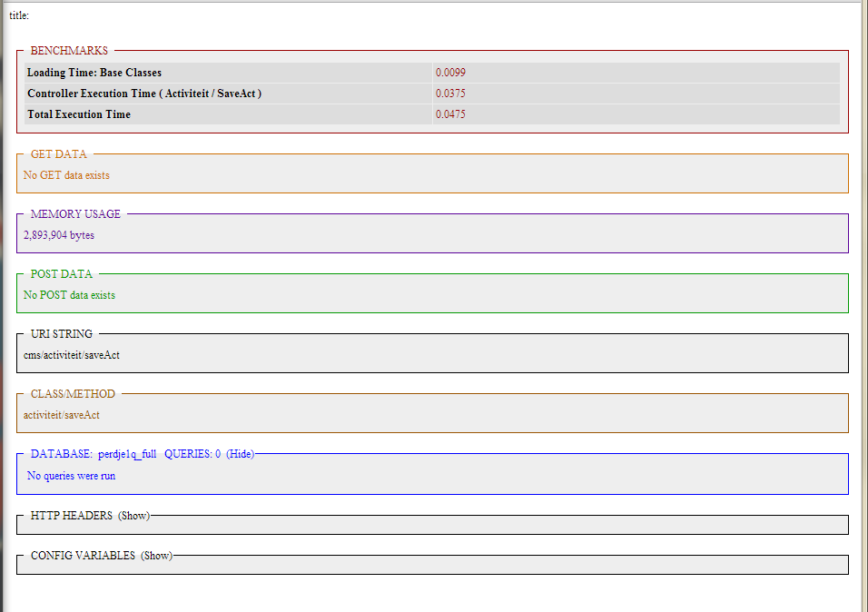868x612 pixels.
Task: Select the 'Total Execution Time' label
Action: coord(79,114)
